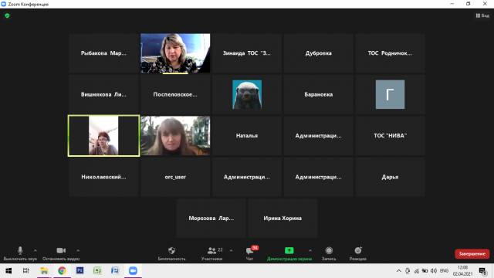Open the Чат chat panel
This screenshot has width=494, height=278.
[x=249, y=253]
